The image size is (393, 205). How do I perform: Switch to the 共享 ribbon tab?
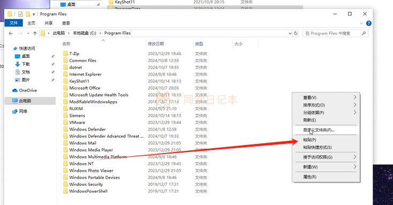(49, 23)
